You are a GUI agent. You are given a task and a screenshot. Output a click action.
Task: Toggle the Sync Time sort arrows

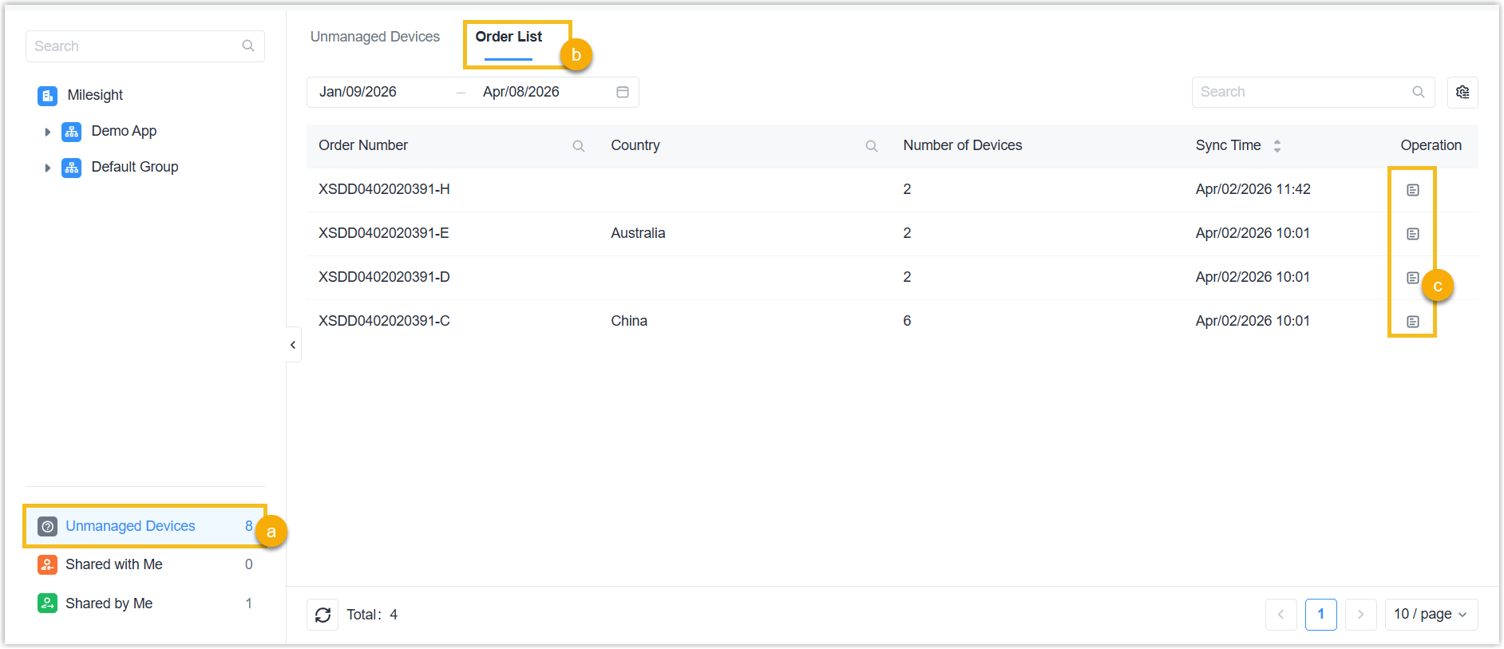pos(1276,146)
